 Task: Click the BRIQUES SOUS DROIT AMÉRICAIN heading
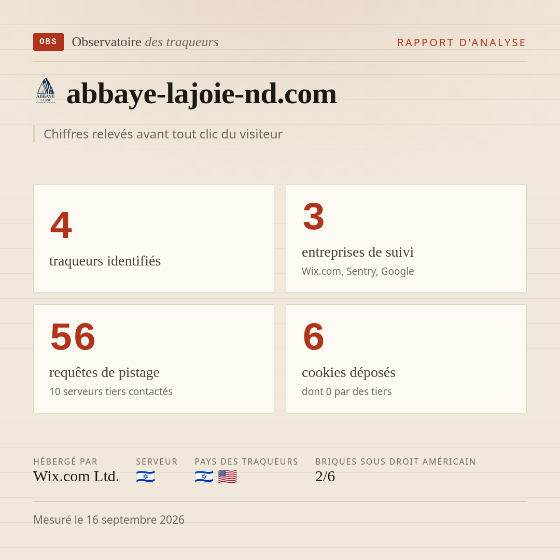pos(395,461)
